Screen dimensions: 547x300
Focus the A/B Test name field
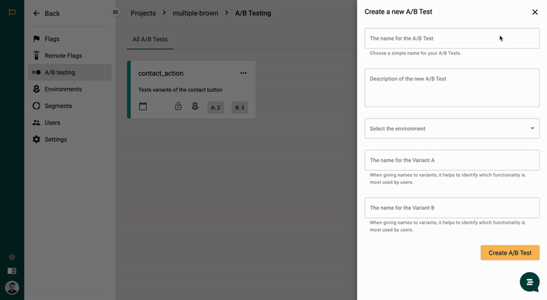(452, 38)
